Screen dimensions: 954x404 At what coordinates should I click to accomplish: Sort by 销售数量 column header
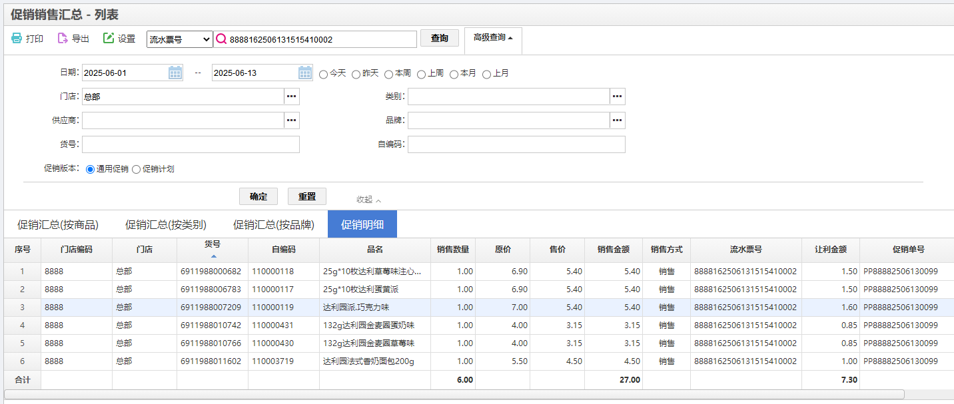coord(453,250)
